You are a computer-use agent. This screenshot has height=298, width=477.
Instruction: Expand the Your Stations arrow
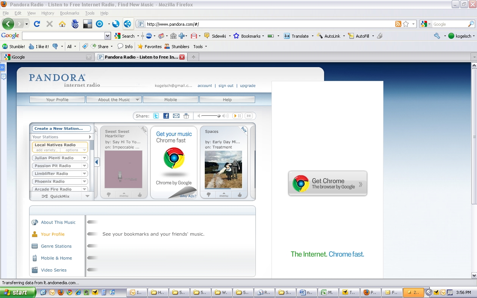coord(90,137)
